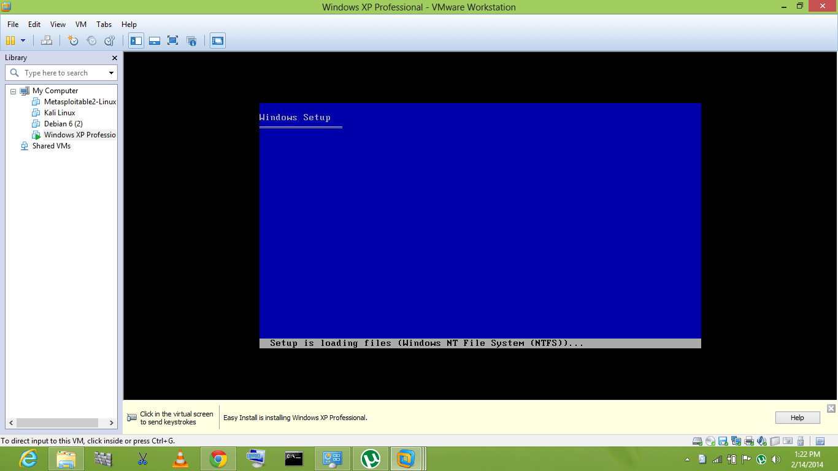Open the Edit menu
This screenshot has height=471, width=838.
click(x=34, y=25)
